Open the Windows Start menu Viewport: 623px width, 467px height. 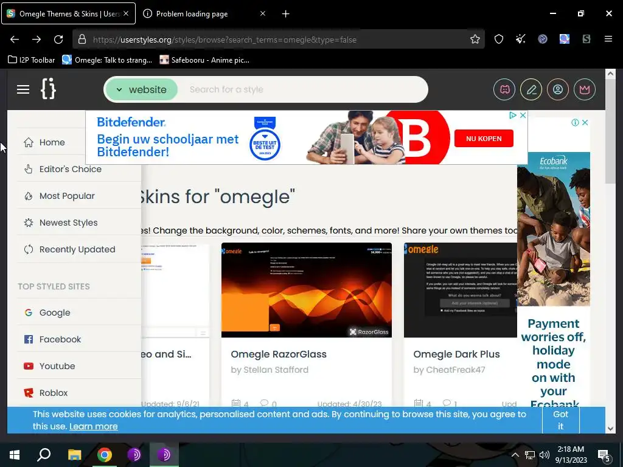15,455
